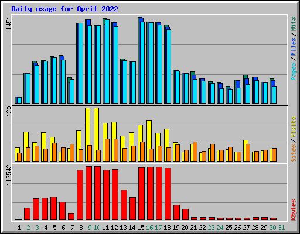The image size is (300, 234).
Task: Select green day label 30
Action: pyautogui.click(x=272, y=228)
